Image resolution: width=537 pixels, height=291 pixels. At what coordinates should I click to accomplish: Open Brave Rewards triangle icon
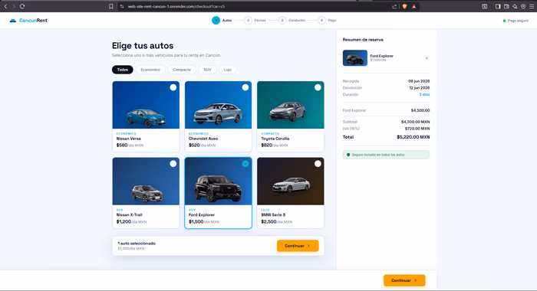[x=413, y=6]
